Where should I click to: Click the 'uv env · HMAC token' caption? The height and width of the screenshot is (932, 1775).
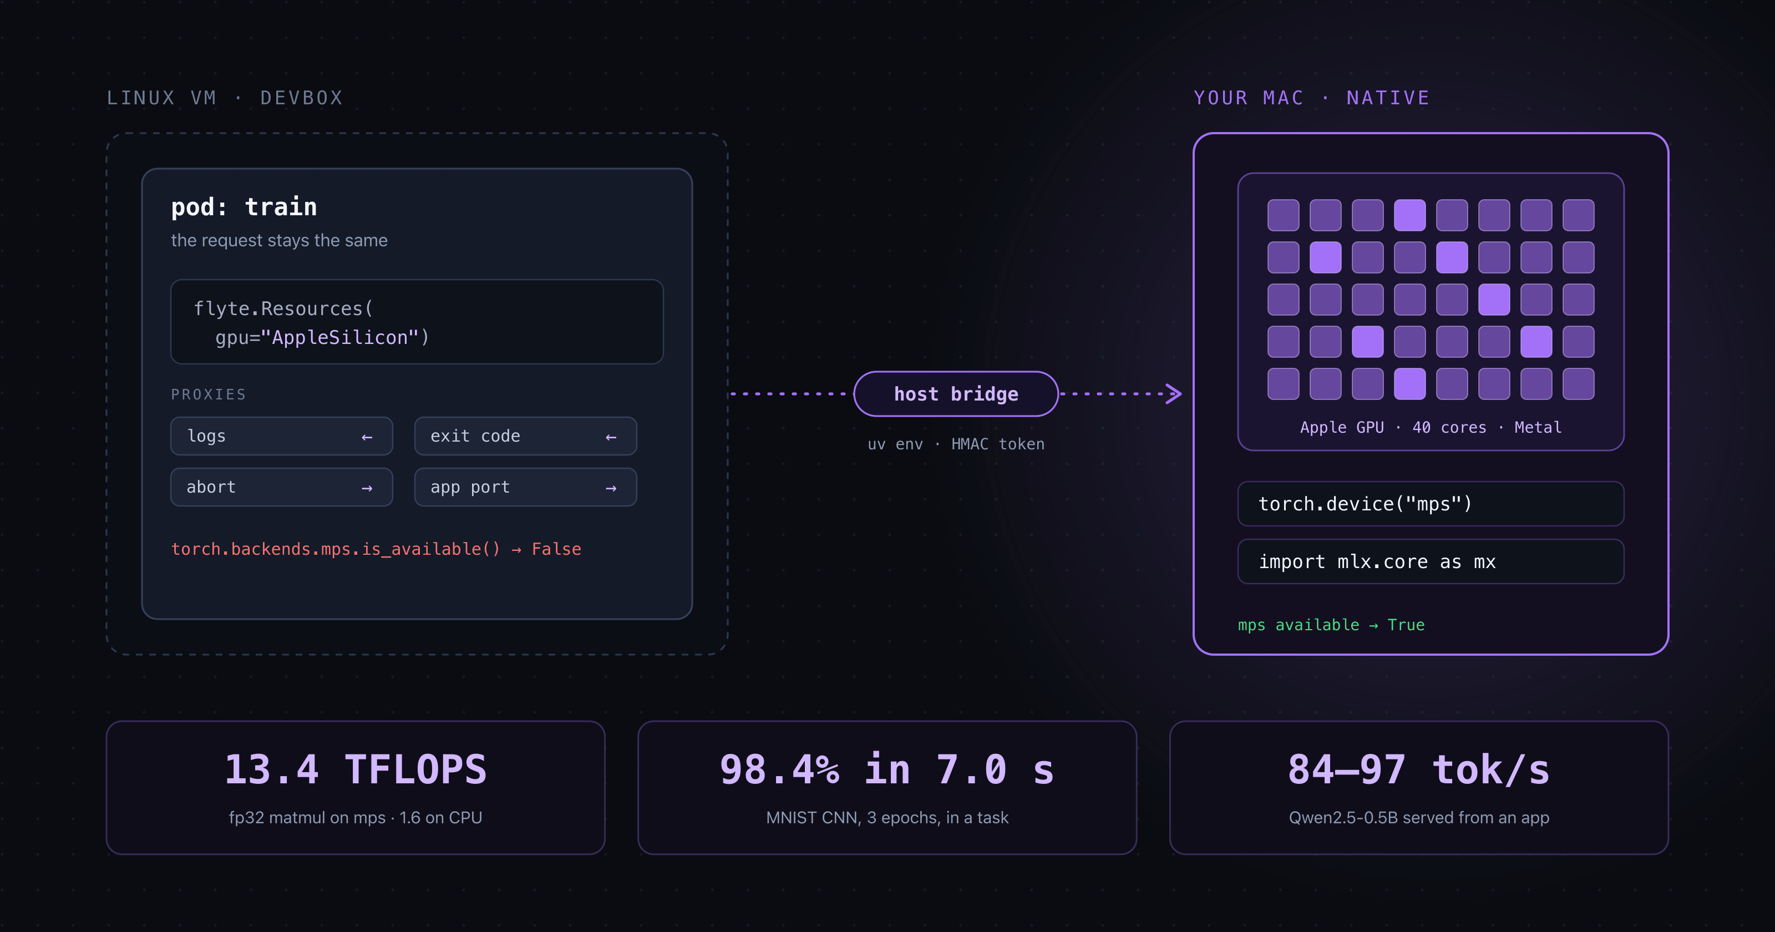[x=956, y=444]
